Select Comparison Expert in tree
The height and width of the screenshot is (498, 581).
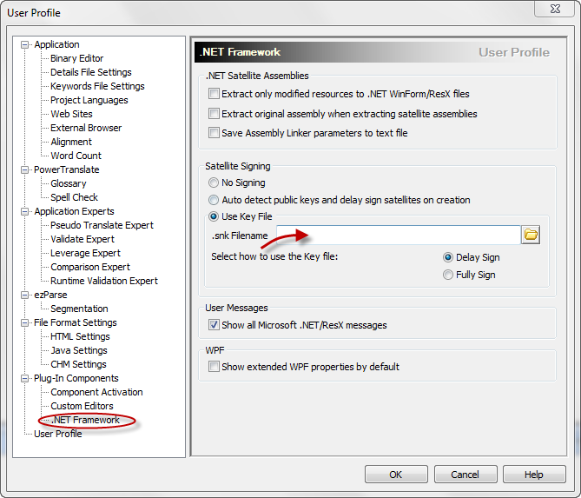tap(90, 267)
